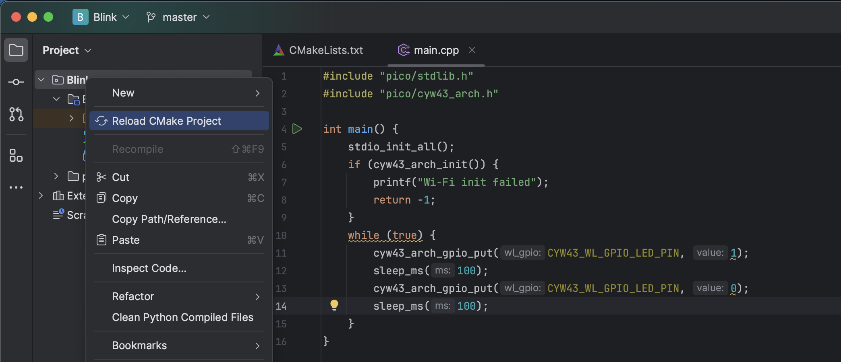Click 'return -1;' on line 8
This screenshot has height=362, width=841.
click(x=404, y=200)
